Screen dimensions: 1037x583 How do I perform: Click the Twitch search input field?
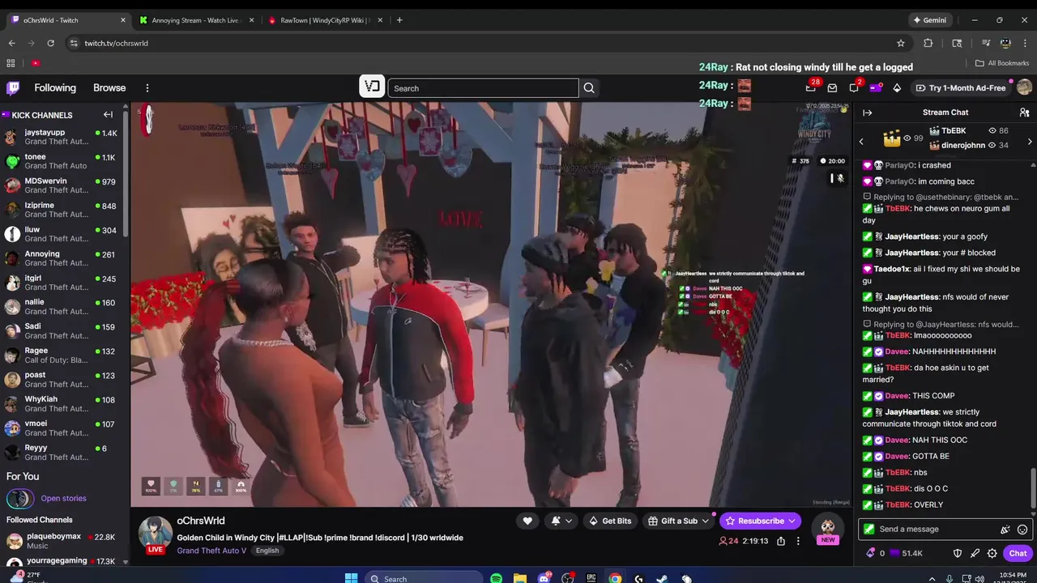(x=483, y=88)
